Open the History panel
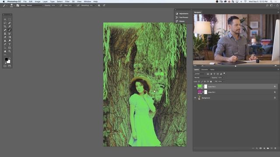 (180, 21)
